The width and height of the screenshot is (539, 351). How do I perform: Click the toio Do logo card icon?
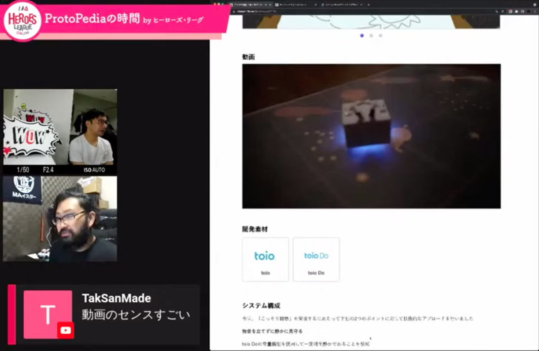click(316, 255)
